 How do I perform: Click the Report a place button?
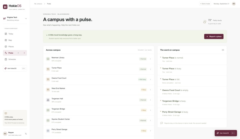214,36
